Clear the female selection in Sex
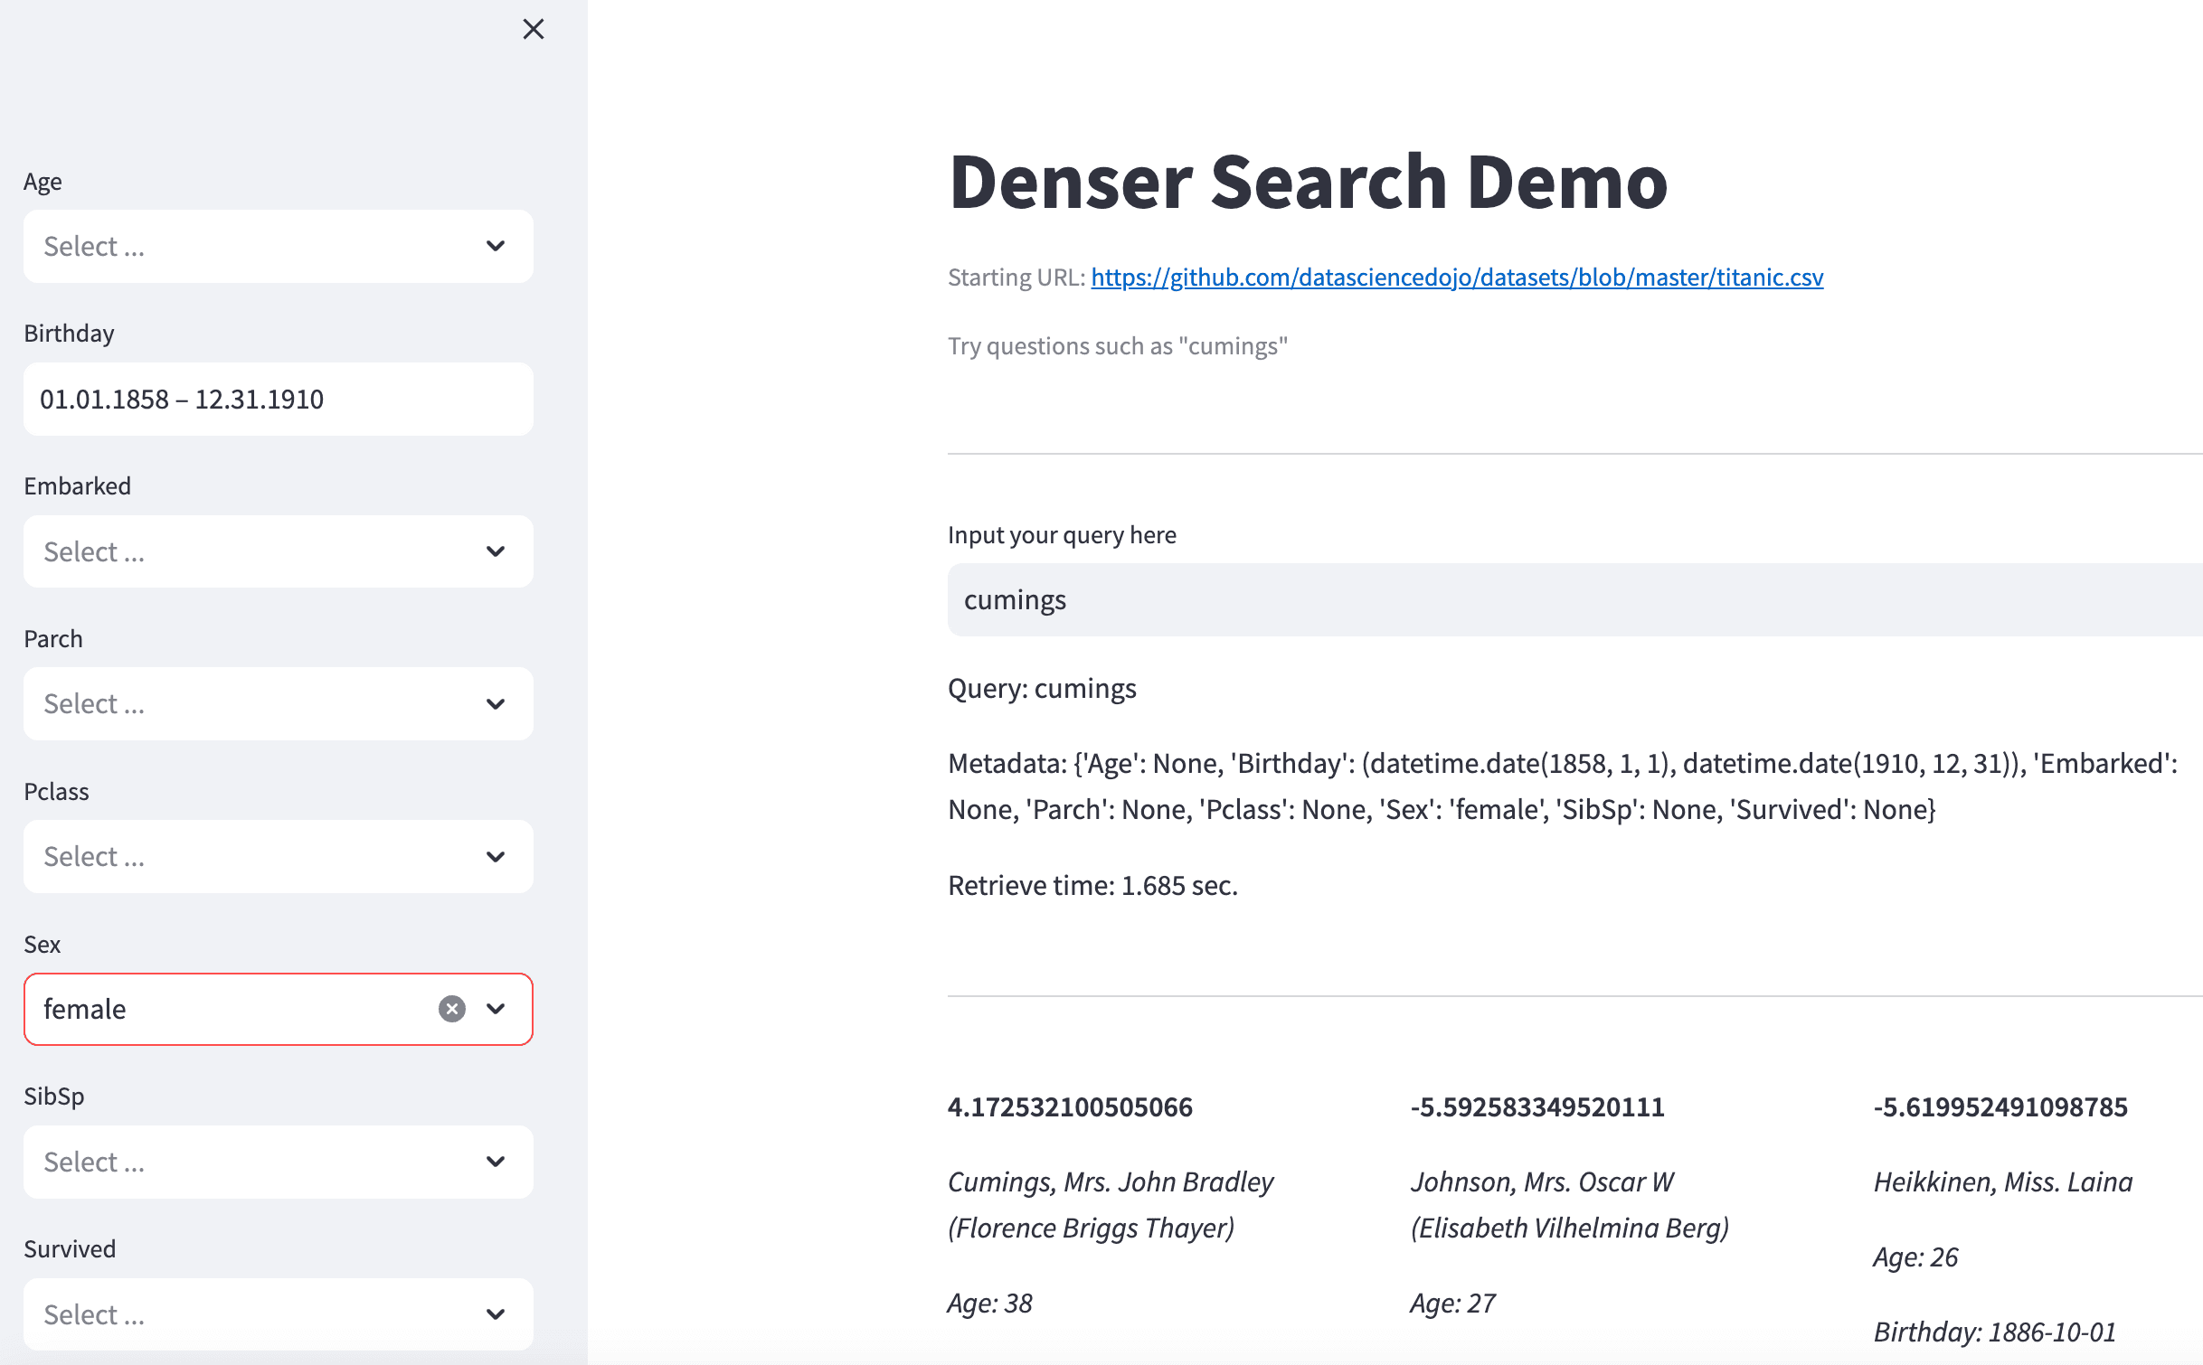2203x1365 pixels. 452,1009
